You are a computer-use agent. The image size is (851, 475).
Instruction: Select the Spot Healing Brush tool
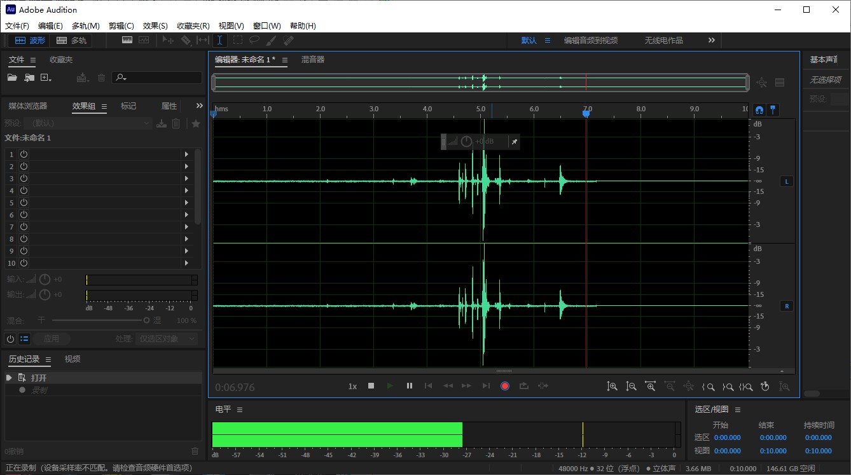point(288,40)
